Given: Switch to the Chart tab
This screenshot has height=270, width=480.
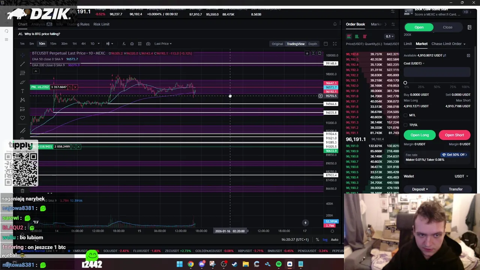Looking at the screenshot, I should (22, 24).
